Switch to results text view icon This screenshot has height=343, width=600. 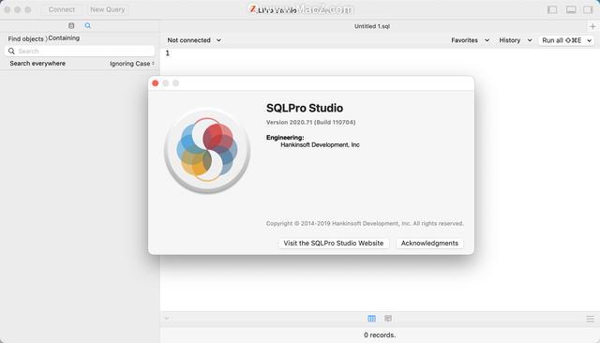click(388, 318)
